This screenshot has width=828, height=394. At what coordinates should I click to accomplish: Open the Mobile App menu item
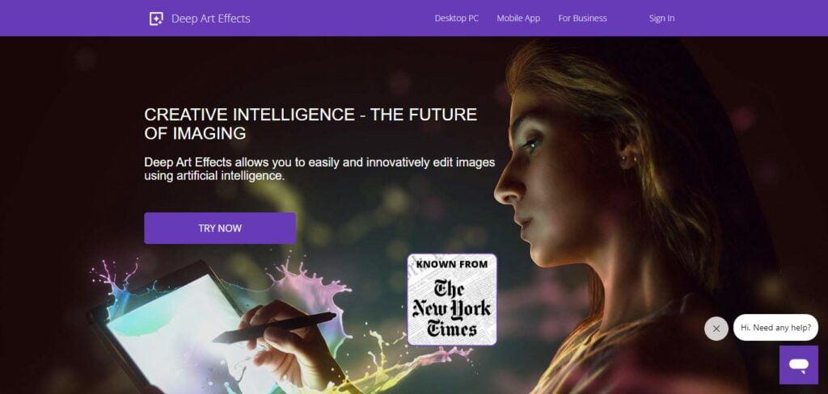[518, 19]
